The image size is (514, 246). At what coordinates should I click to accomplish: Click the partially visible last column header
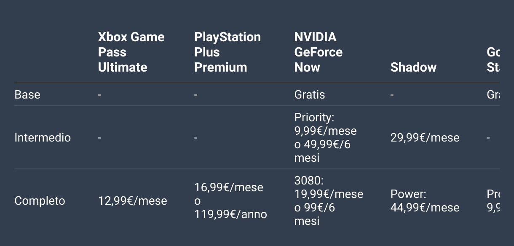point(493,60)
